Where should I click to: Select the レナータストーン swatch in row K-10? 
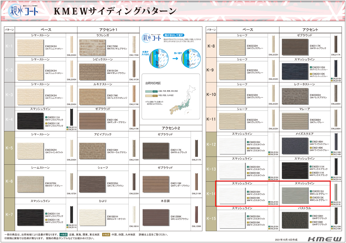[295, 96]
